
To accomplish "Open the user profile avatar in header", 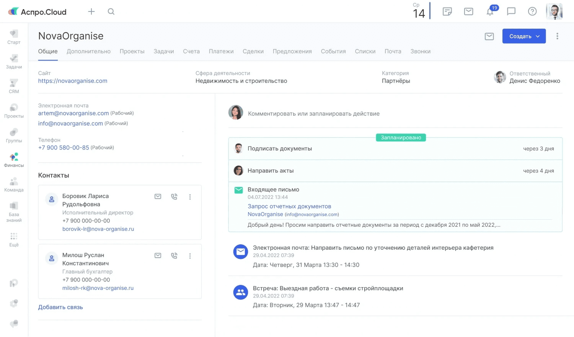I will [x=554, y=11].
